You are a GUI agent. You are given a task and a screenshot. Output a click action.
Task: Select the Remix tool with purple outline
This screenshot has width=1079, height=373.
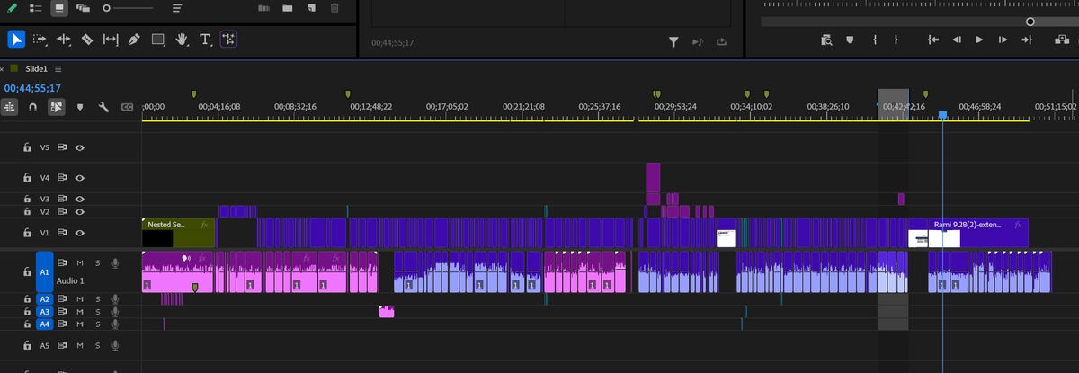pos(227,39)
